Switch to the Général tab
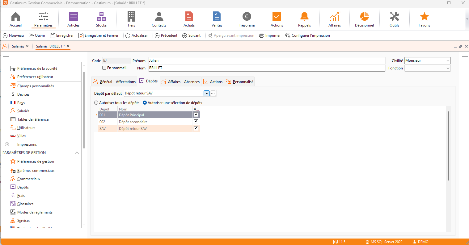 pos(103,81)
